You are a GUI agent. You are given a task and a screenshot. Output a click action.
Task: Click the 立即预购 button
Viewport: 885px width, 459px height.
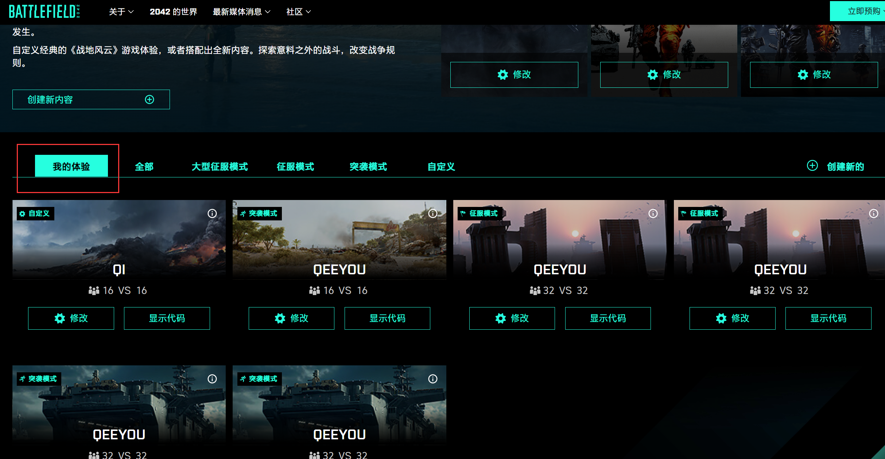[857, 11]
